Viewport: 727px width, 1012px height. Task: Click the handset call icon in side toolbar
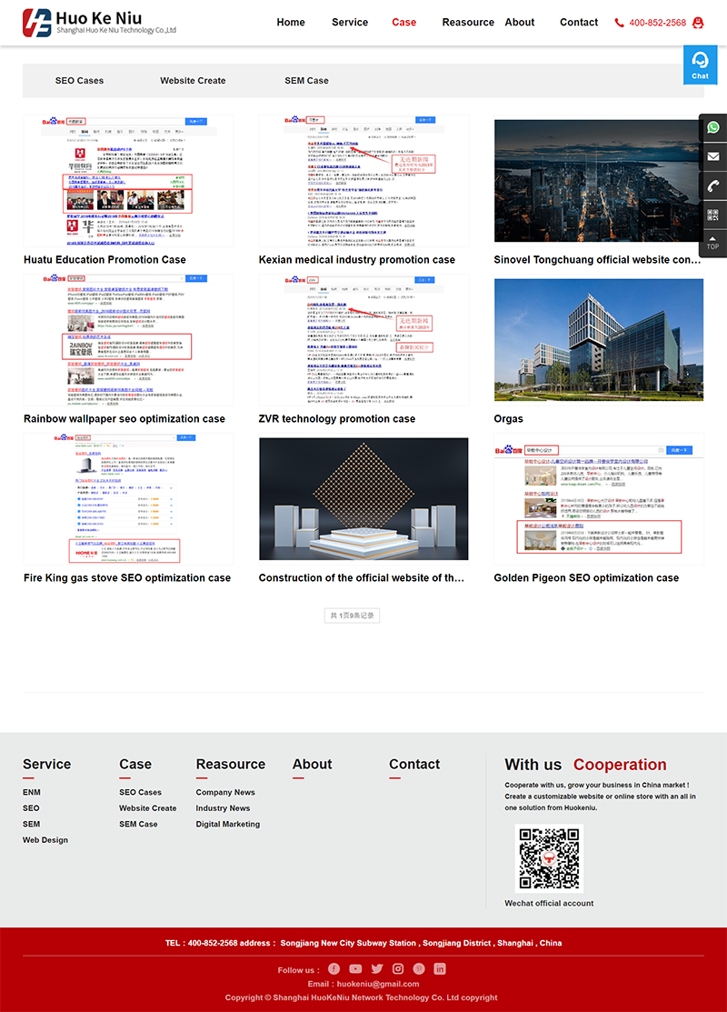click(x=712, y=185)
